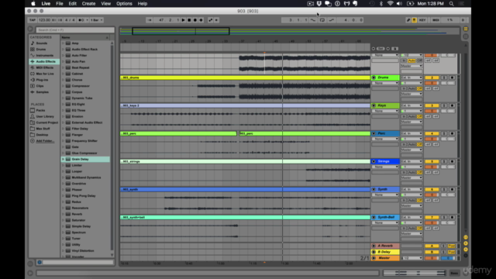496x279 pixels.
Task: Select MIDI Effects category in browser
Action: [44, 67]
